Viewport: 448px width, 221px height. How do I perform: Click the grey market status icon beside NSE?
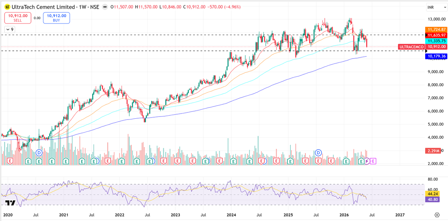[106, 7]
